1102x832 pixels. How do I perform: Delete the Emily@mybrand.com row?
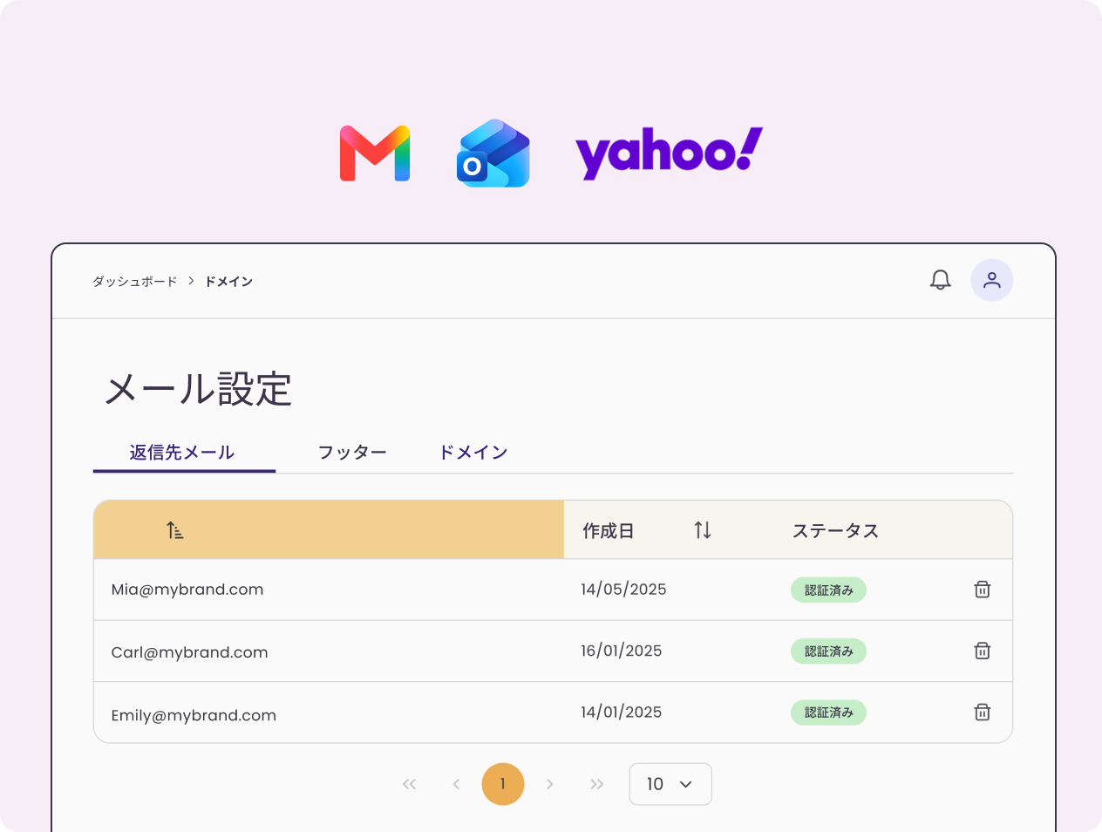[983, 713]
